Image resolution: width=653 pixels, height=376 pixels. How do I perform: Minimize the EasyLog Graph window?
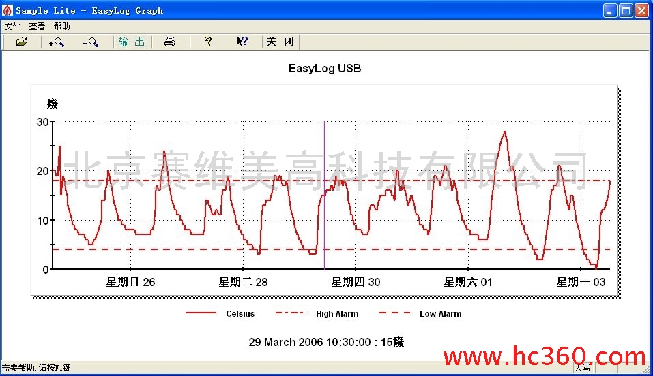point(610,10)
